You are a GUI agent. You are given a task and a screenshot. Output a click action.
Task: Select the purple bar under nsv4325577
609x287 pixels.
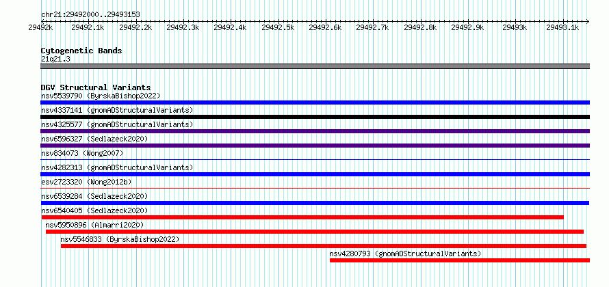click(315, 131)
